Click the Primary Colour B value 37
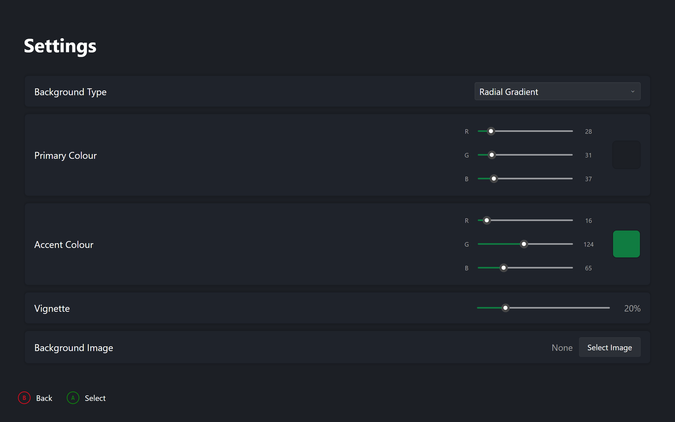675x422 pixels. [x=589, y=179]
